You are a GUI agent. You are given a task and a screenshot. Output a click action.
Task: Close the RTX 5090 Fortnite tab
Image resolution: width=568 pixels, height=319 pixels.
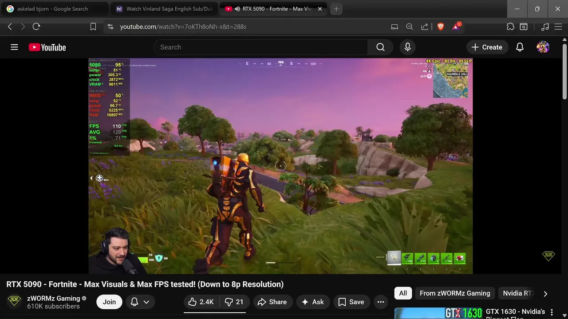[320, 9]
